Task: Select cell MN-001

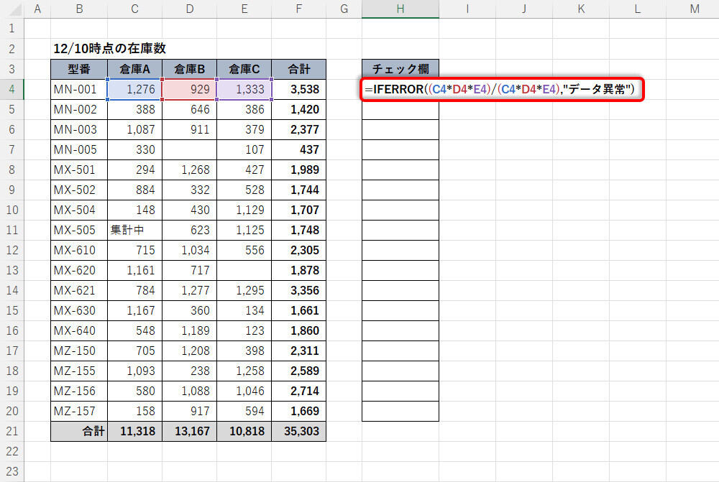Action: [79, 89]
